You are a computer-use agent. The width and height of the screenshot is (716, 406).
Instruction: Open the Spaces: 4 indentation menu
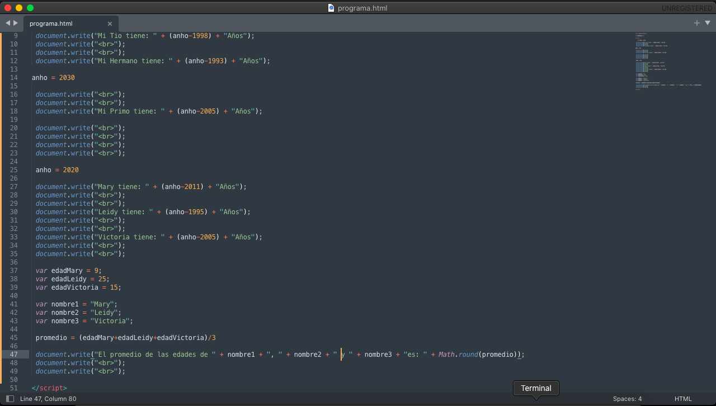coord(628,399)
